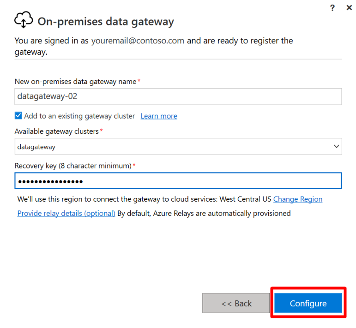
Task: Click the youremail@contoso.com account text
Action: (138, 41)
